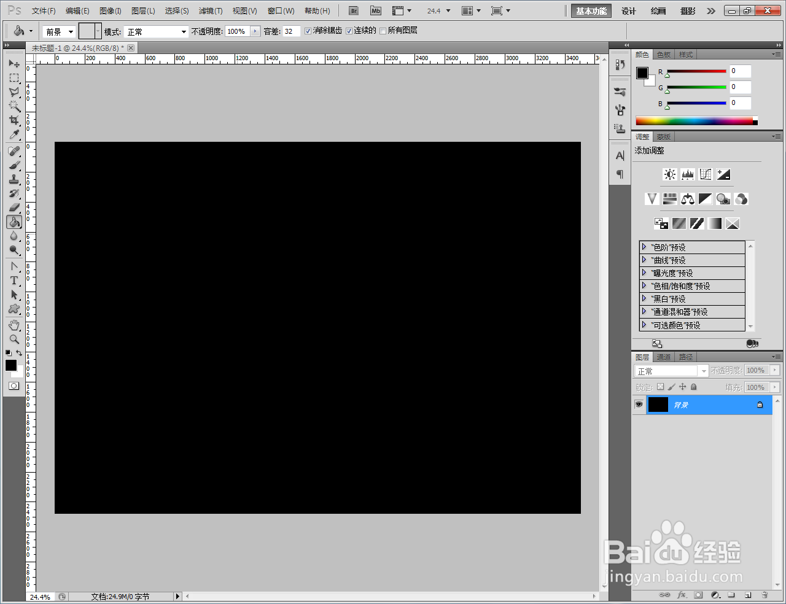Hide the 背景 layer with eye icon
The image size is (786, 604).
[639, 405]
